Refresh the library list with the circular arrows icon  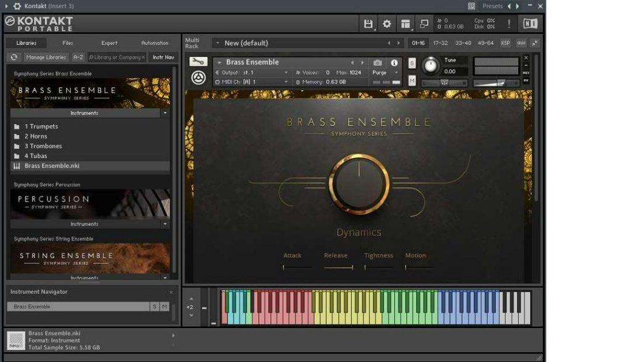(14, 56)
